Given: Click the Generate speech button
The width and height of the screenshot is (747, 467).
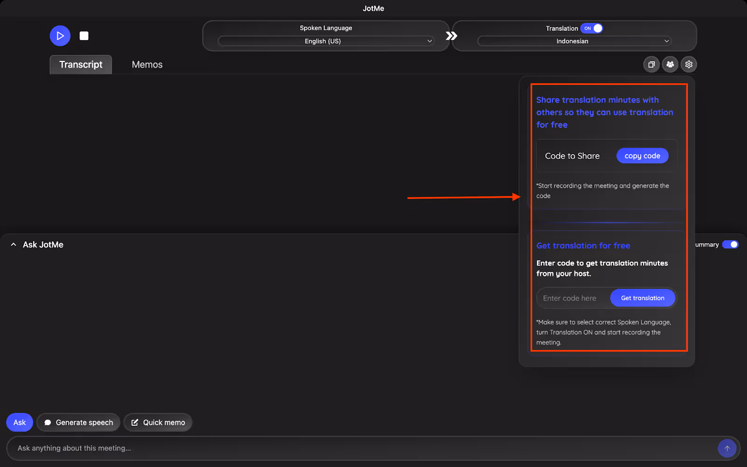Looking at the screenshot, I should (78, 423).
